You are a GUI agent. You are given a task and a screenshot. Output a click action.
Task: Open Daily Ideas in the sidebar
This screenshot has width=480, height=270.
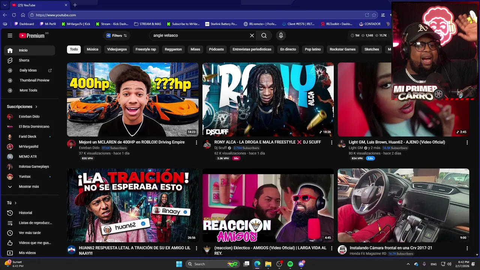30,70
